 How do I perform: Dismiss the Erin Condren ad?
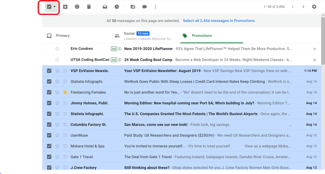pyautogui.click(x=315, y=49)
